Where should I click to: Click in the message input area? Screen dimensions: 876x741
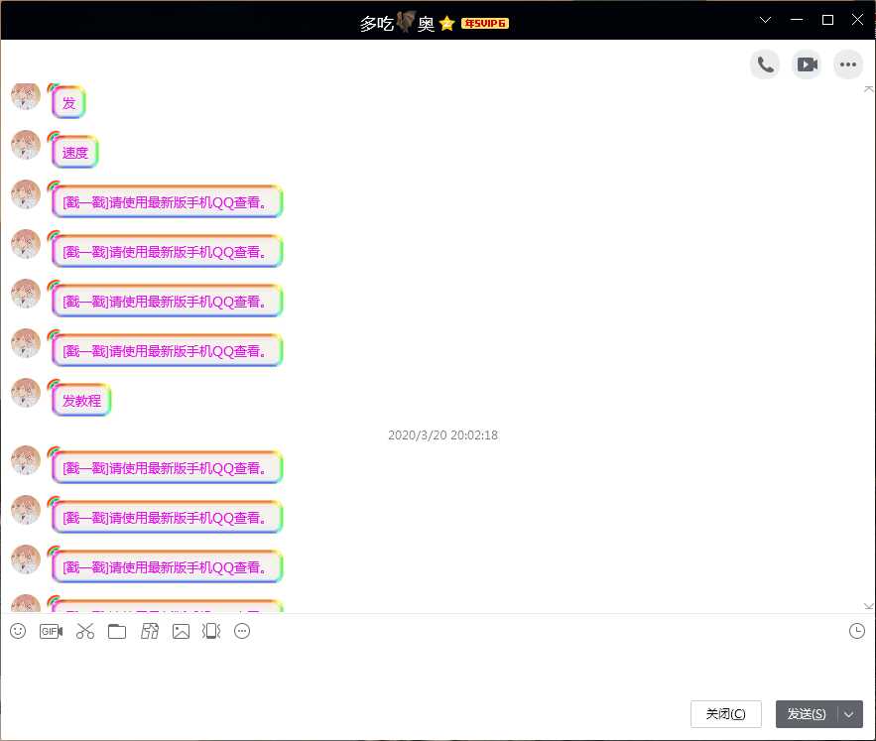(x=438, y=669)
